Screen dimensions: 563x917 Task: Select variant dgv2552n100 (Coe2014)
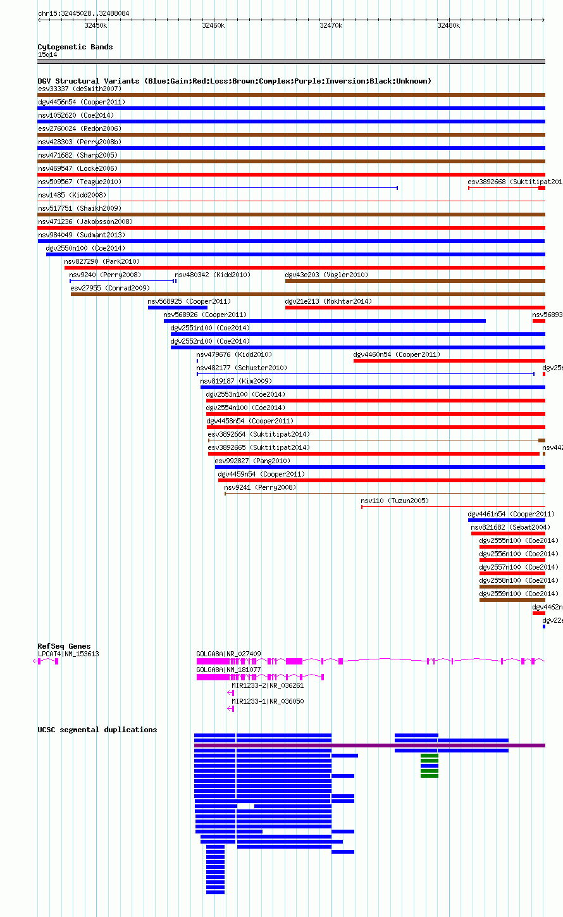point(210,341)
